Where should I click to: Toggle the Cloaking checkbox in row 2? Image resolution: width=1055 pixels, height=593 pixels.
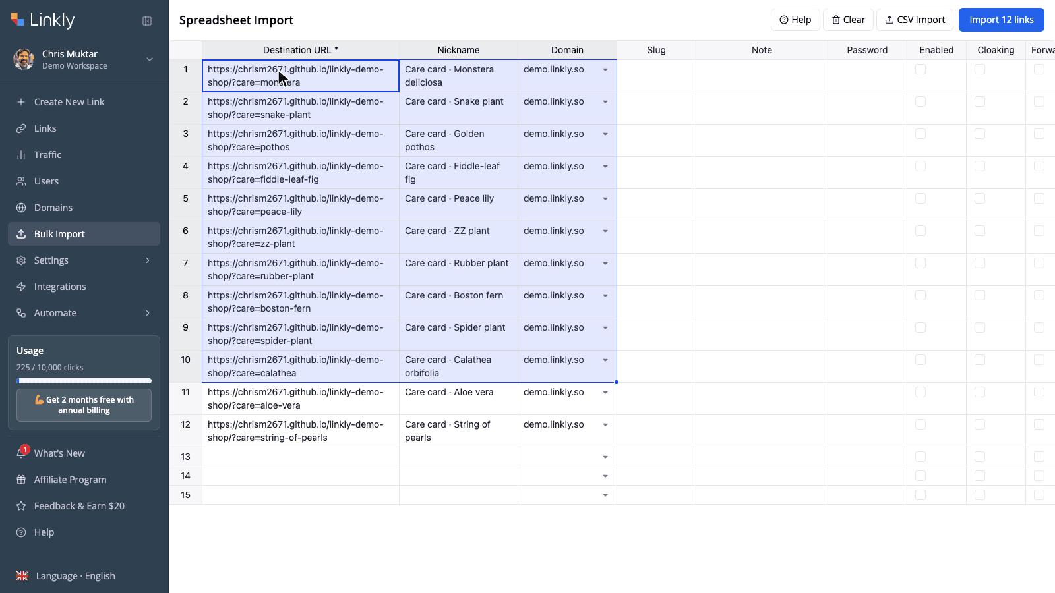click(x=980, y=101)
